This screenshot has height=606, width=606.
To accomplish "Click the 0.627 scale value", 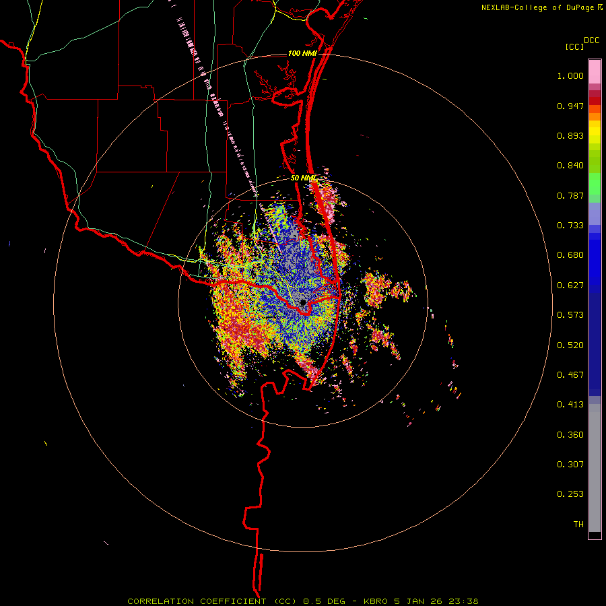I will [570, 285].
